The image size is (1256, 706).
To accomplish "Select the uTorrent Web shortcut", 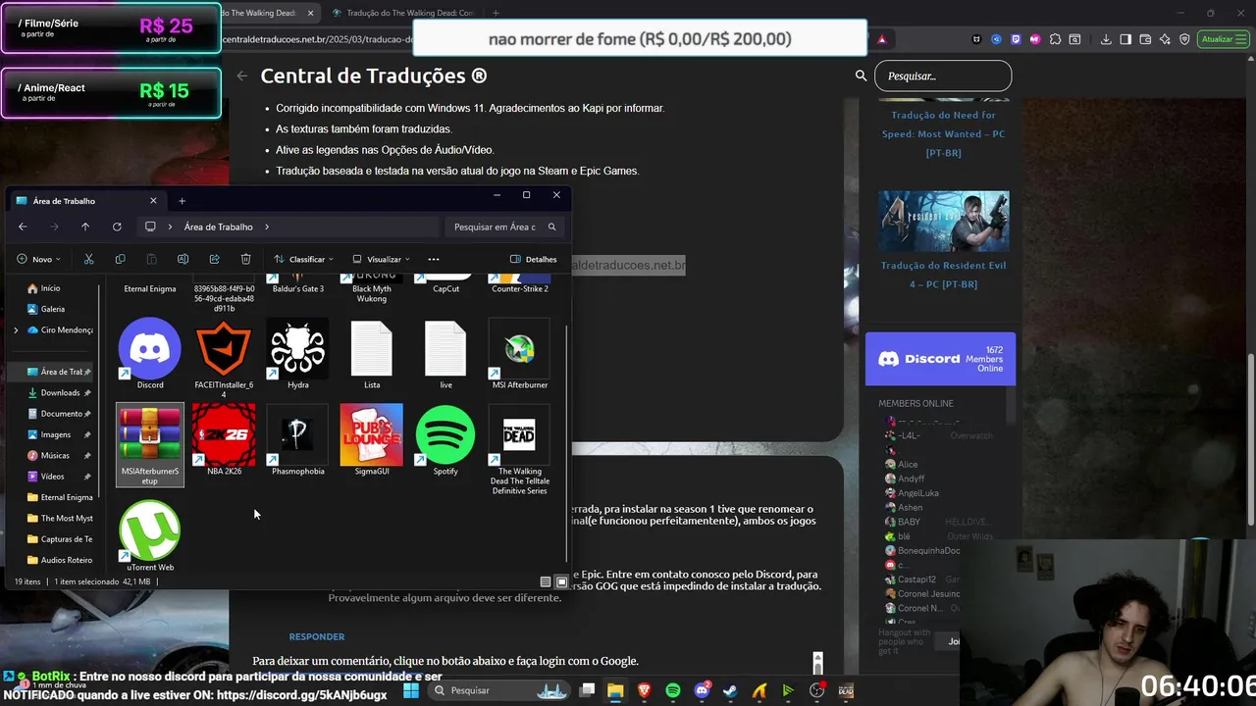I will [150, 536].
